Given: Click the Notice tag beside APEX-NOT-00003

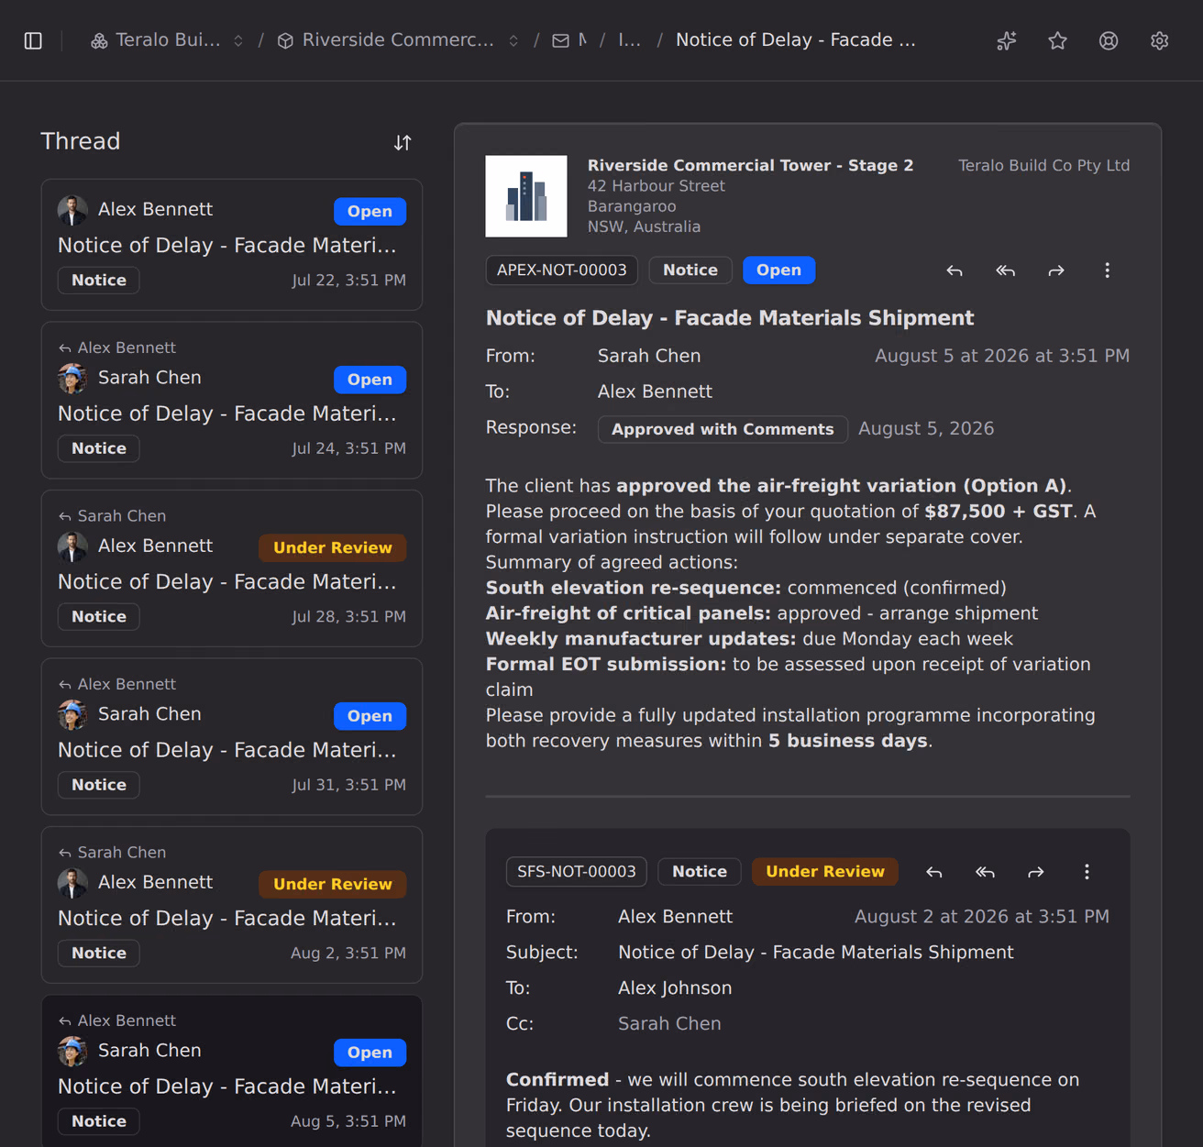Looking at the screenshot, I should (x=690, y=270).
